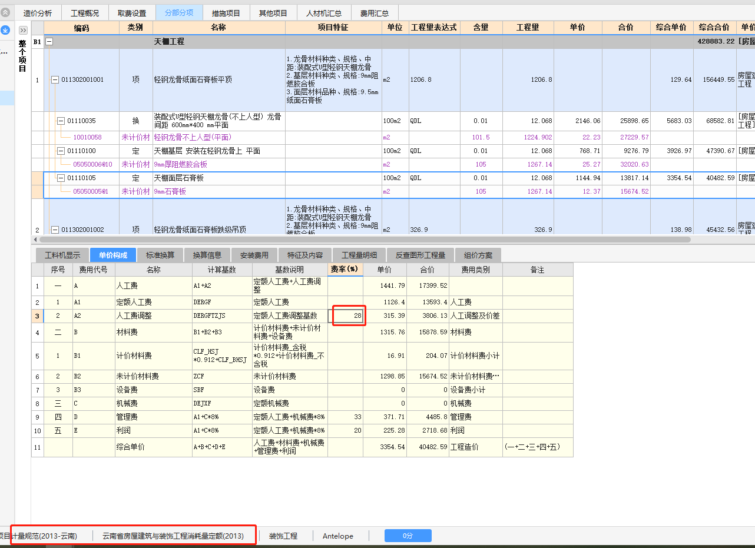Screen dimensions: 755x548
Task: Click the 工程量表达式 column header
Action: [433, 28]
